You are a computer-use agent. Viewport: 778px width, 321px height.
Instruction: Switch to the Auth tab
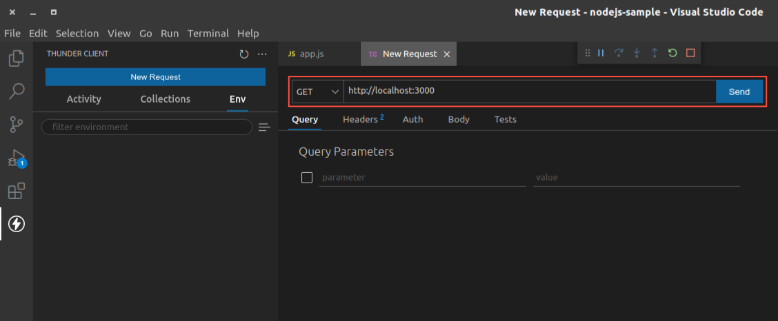point(413,119)
